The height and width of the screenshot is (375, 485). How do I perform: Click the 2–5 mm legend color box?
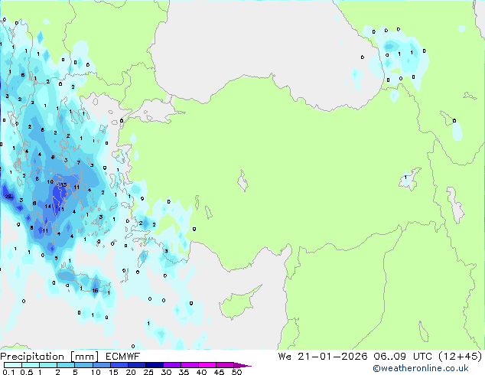[x=66, y=365]
